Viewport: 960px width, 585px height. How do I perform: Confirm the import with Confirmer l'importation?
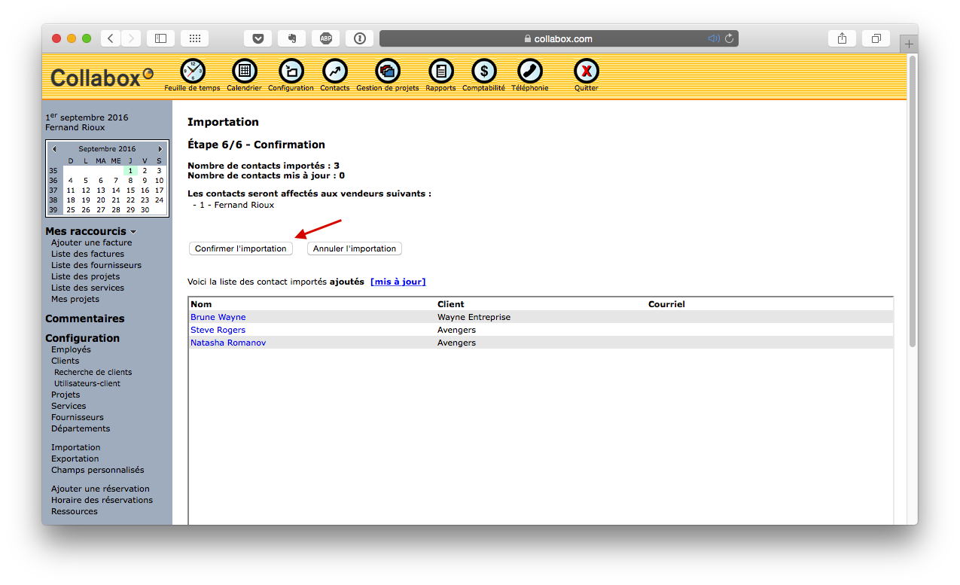coord(240,248)
